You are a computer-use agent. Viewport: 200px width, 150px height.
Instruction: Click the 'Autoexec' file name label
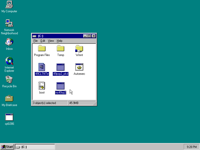79,74
